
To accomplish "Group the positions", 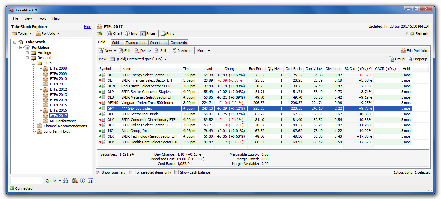I will (x=397, y=59).
